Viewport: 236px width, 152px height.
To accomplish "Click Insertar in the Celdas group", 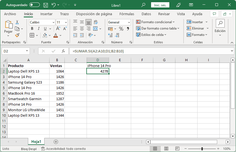I will [x=197, y=22].
